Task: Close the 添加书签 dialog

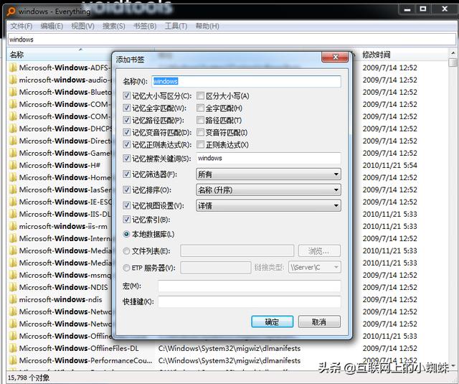Action: tap(335, 57)
